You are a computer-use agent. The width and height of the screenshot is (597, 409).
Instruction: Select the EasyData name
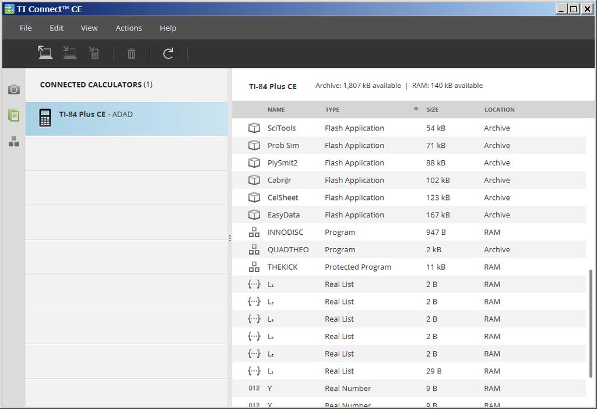pos(283,215)
